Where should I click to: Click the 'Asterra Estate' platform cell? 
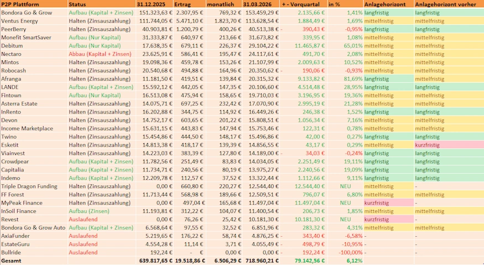(x=34, y=103)
